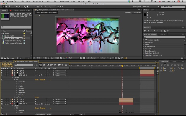Open Parent dropdown for Light 8
This screenshot has width=186, height=116.
point(61,71)
